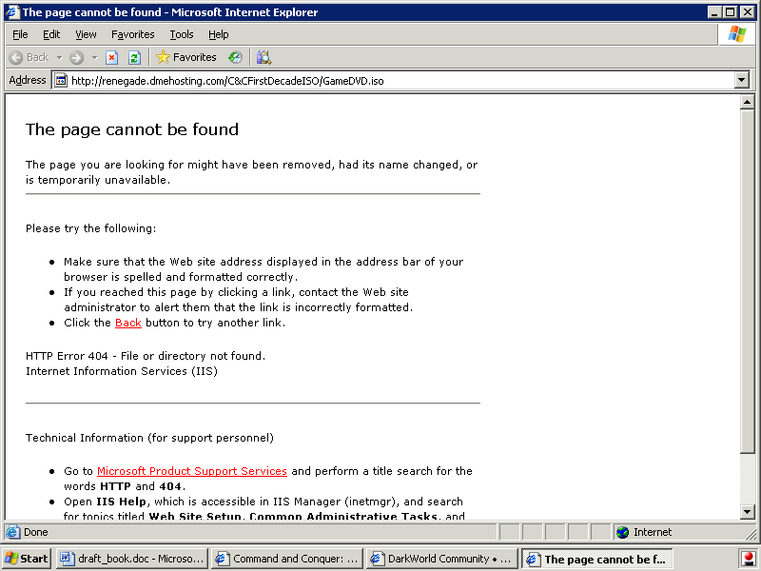Switch to draft_book.doc taskbar window
The image size is (761, 571).
tap(130, 559)
